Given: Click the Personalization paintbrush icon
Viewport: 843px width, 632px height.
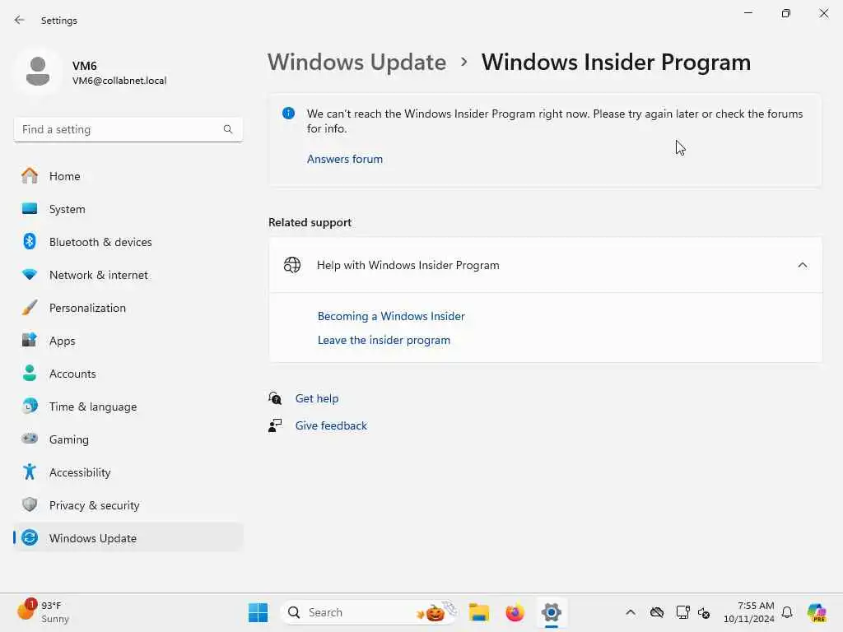Looking at the screenshot, I should [x=30, y=308].
